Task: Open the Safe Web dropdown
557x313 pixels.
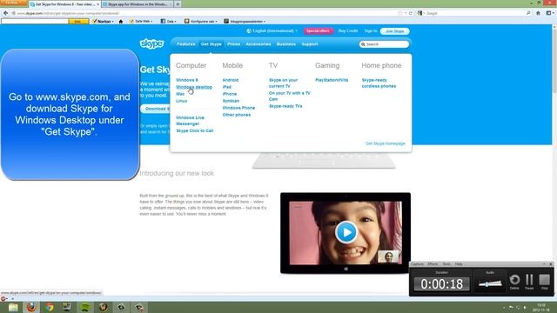Action: pyautogui.click(x=141, y=21)
